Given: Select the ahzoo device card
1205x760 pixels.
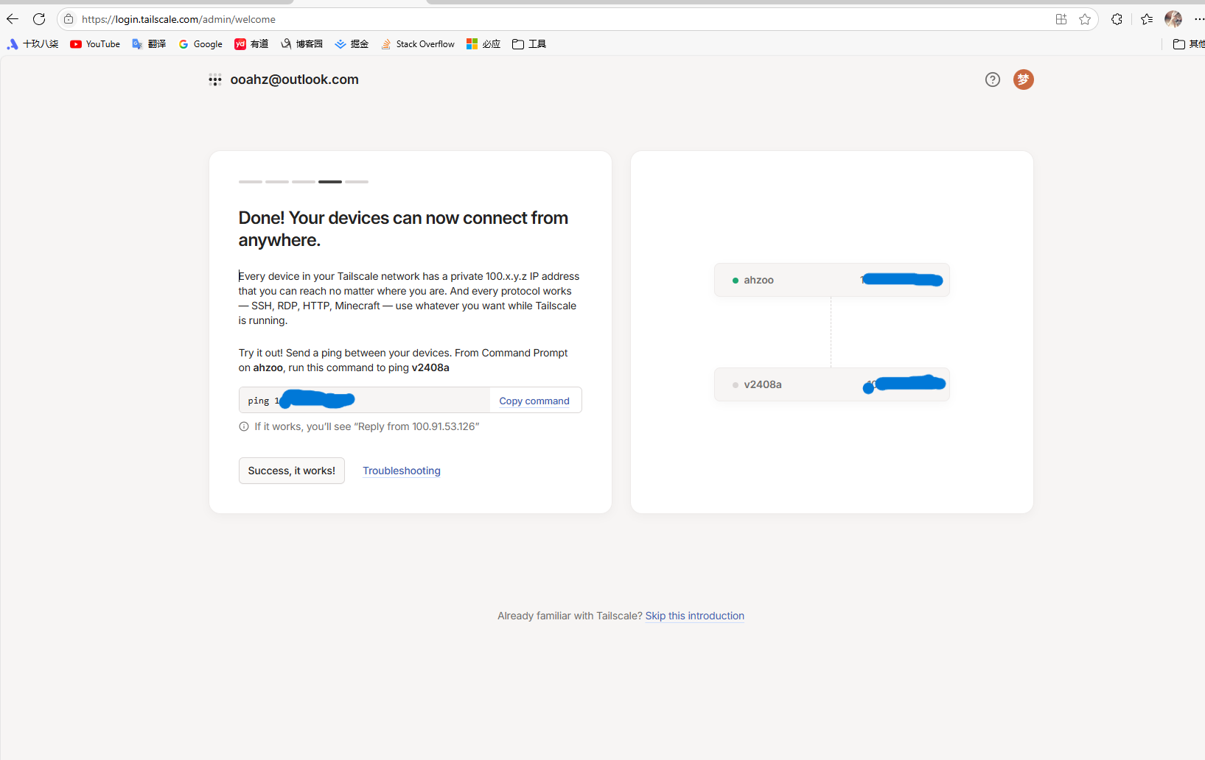Looking at the screenshot, I should coord(832,280).
